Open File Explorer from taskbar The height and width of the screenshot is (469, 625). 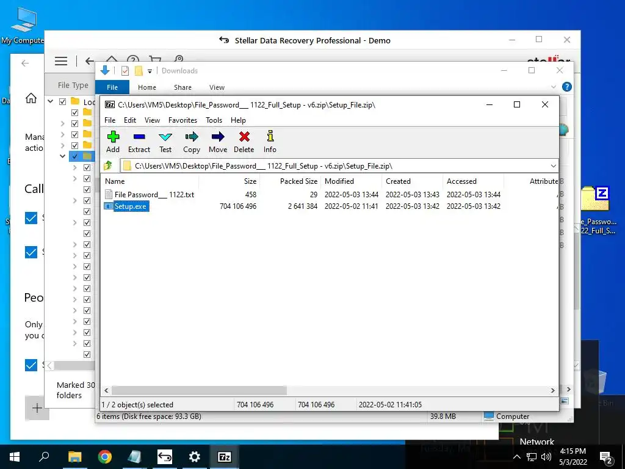pos(74,457)
